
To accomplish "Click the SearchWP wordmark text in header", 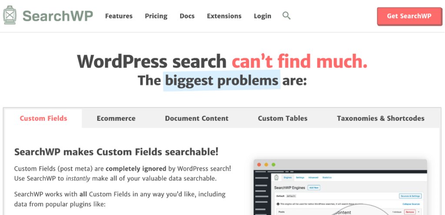I will 58,16.
